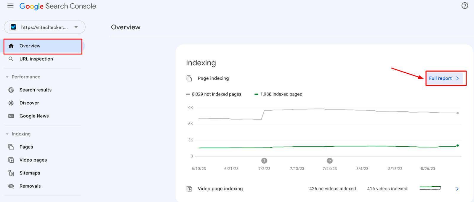This screenshot has height=202, width=474.
Task: Click the Video page indexing label
Action: (x=220, y=189)
